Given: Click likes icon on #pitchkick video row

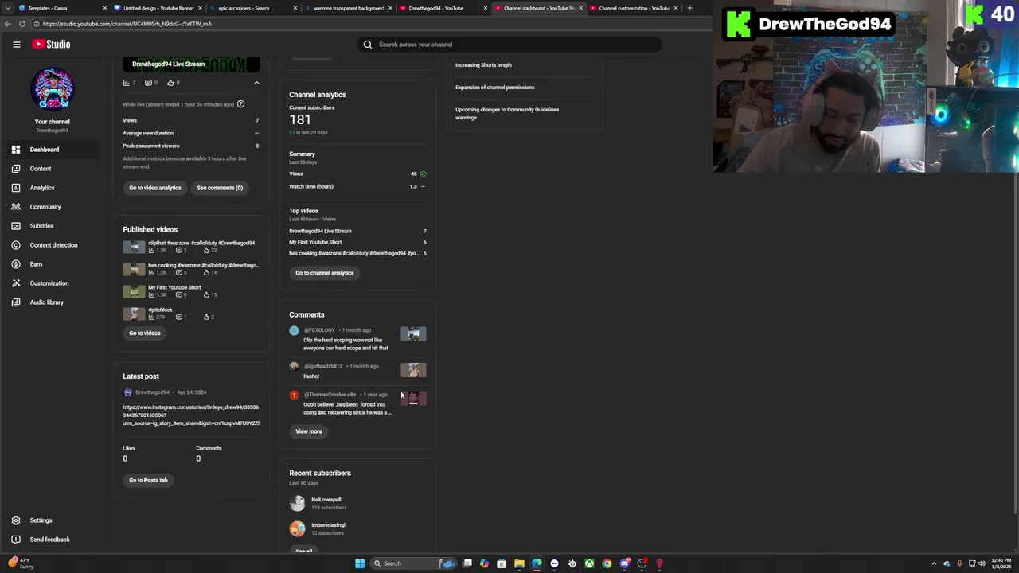Looking at the screenshot, I should pyautogui.click(x=206, y=317).
